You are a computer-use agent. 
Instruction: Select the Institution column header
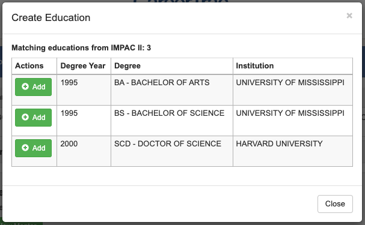255,66
